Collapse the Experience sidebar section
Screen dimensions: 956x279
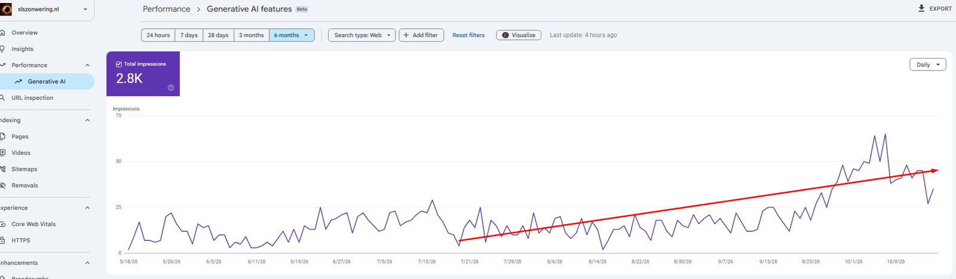[x=87, y=208]
